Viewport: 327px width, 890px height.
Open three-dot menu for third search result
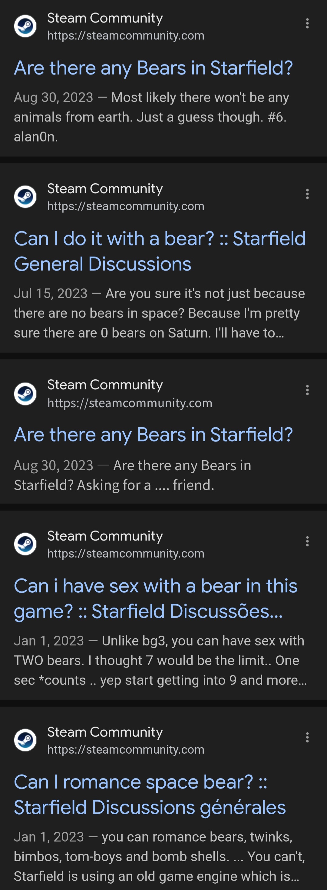pos(307,390)
